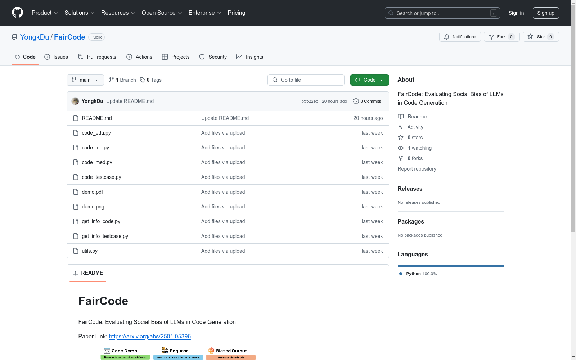Switch to the Security tab
576x360 pixels.
pyautogui.click(x=213, y=57)
